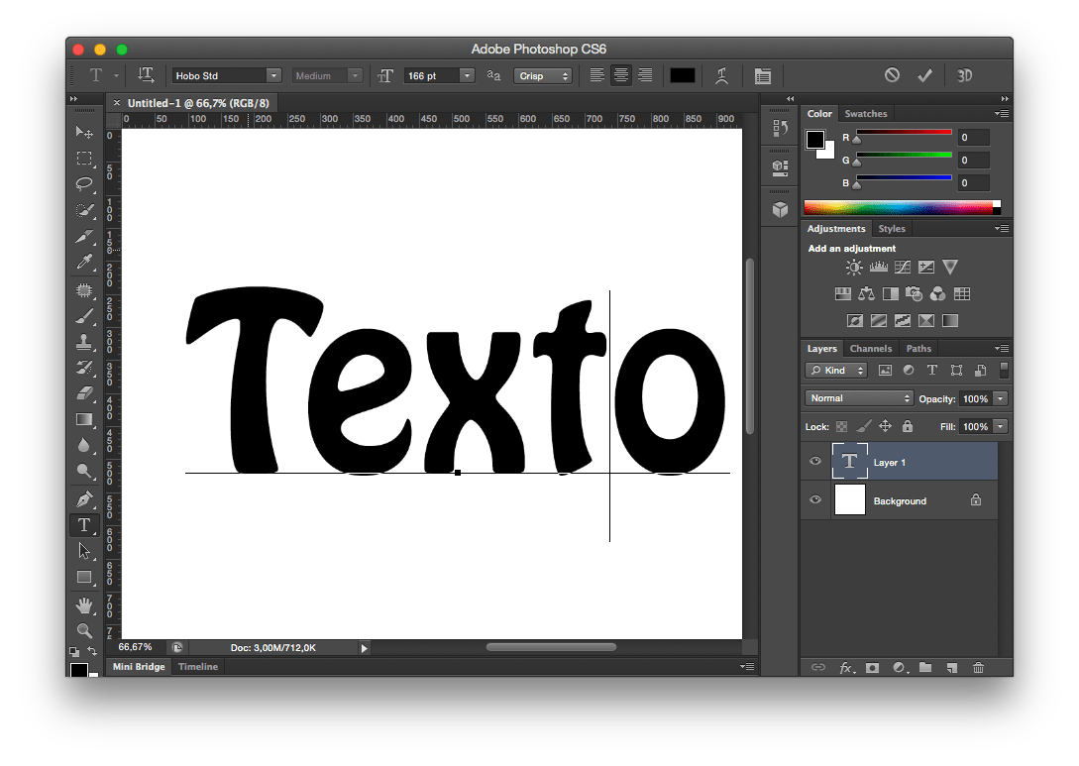
Task: Click the 3D text button
Action: coord(964,75)
